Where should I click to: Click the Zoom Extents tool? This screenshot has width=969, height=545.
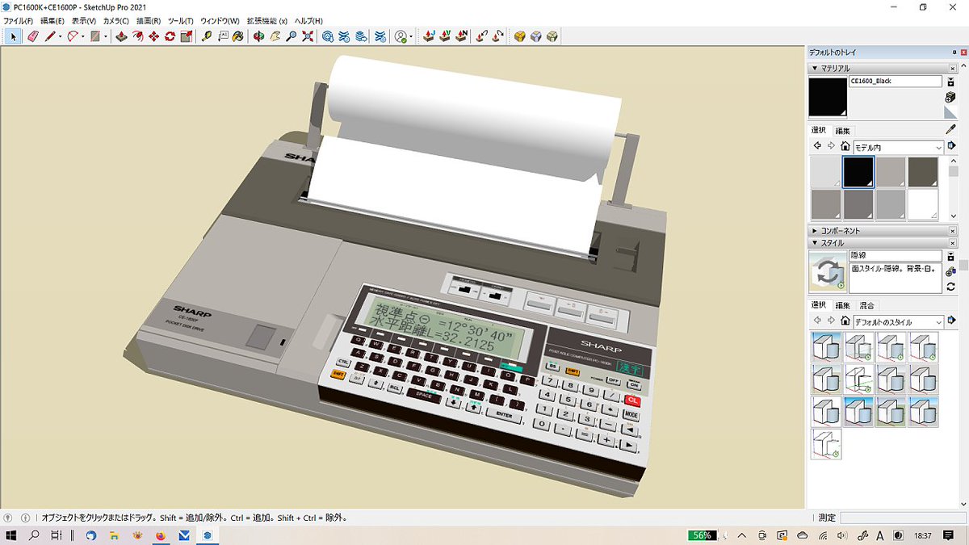[308, 36]
